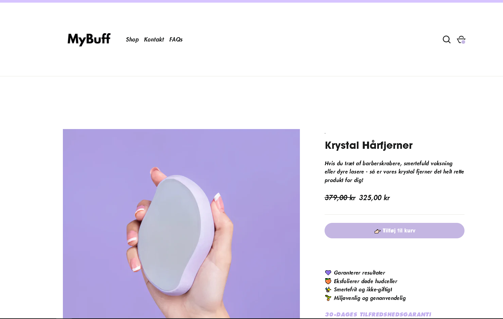Click the product description paragraph

tap(394, 172)
